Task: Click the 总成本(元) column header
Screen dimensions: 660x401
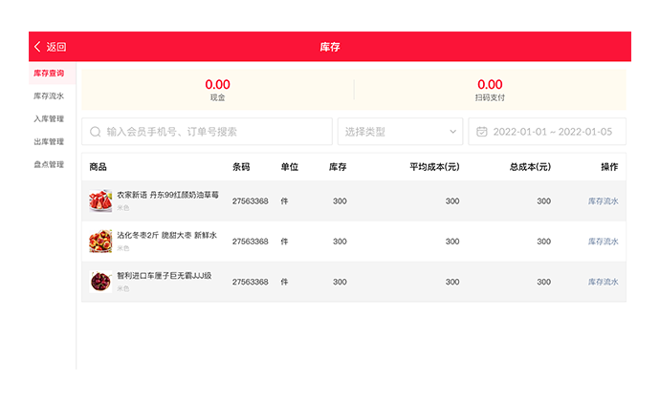Action: click(x=530, y=167)
